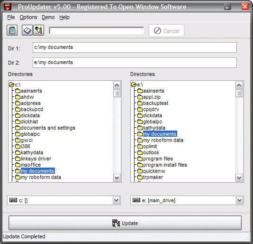Click the up arrow on the right directory scrollbar

pos(239,85)
